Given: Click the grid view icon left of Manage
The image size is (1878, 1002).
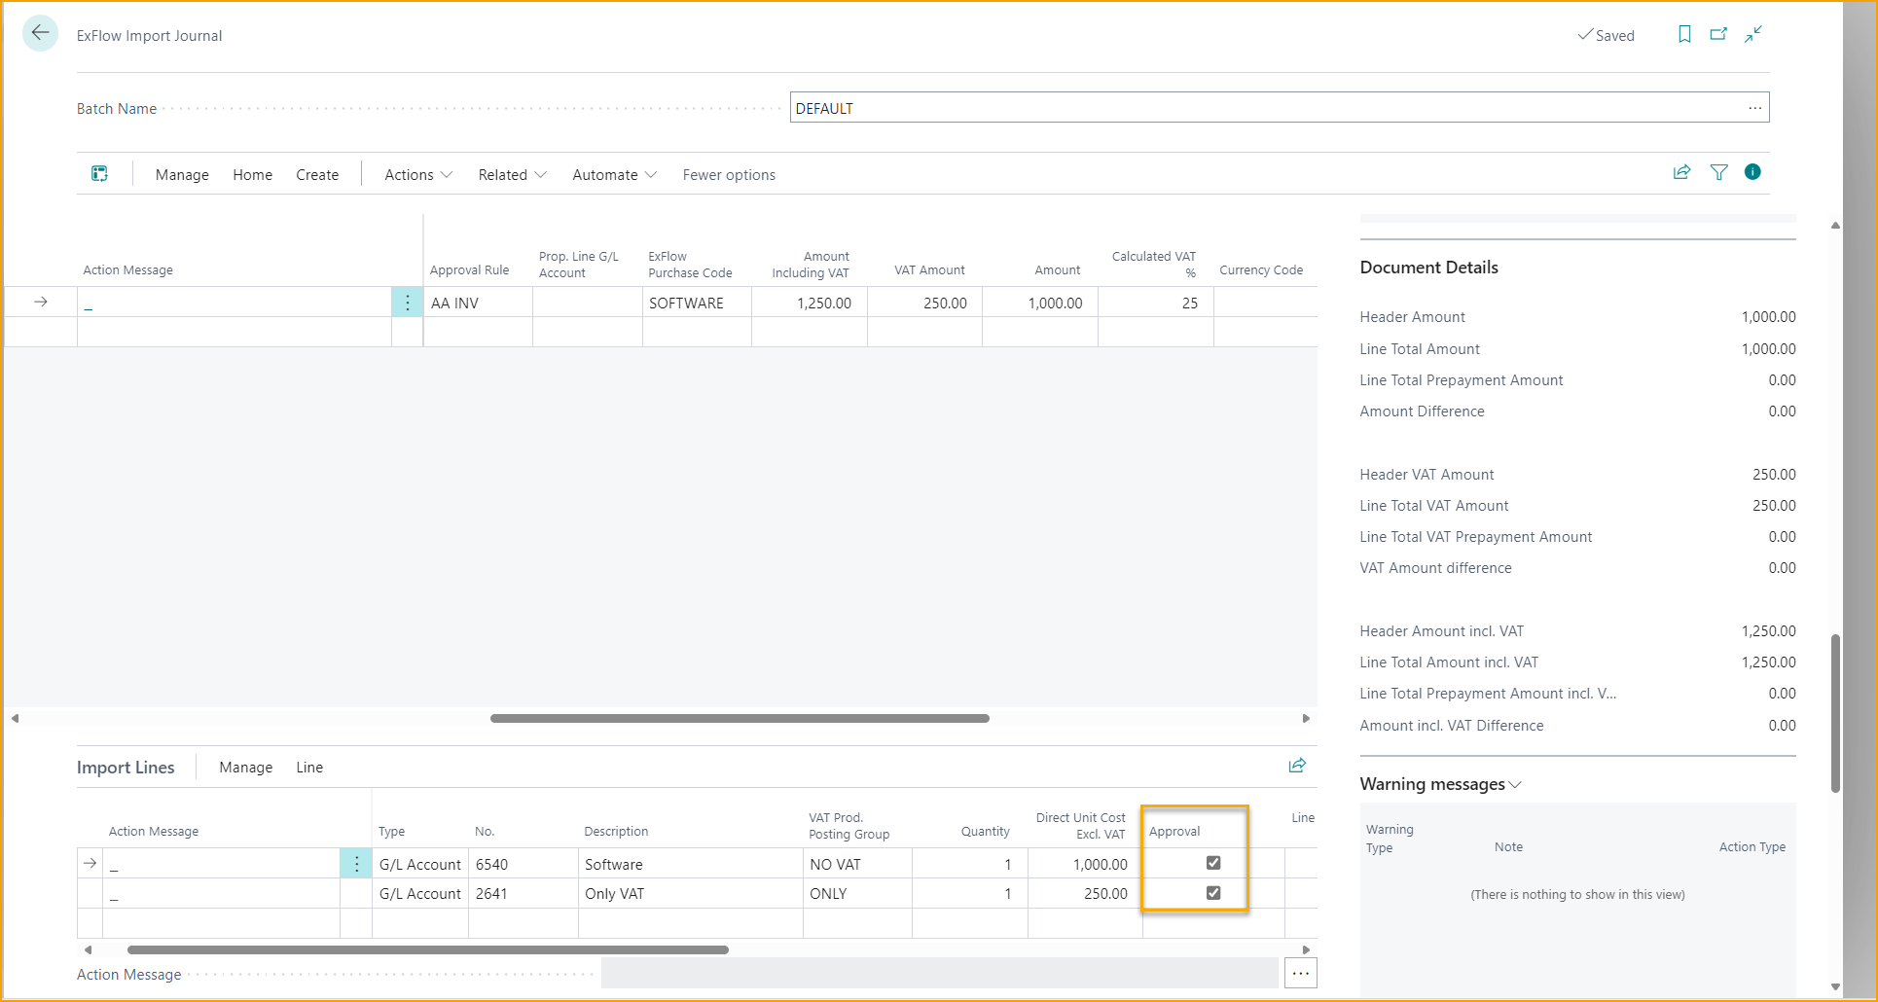Looking at the screenshot, I should click(99, 173).
